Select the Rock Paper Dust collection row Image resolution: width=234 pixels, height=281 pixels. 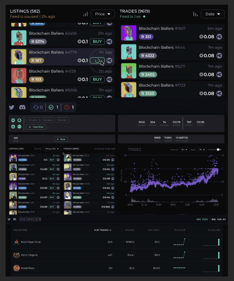pyautogui.click(x=117, y=242)
